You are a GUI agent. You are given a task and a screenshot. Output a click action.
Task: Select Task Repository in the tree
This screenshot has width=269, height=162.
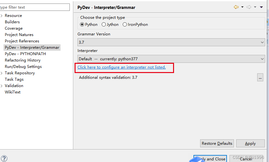(x=20, y=73)
